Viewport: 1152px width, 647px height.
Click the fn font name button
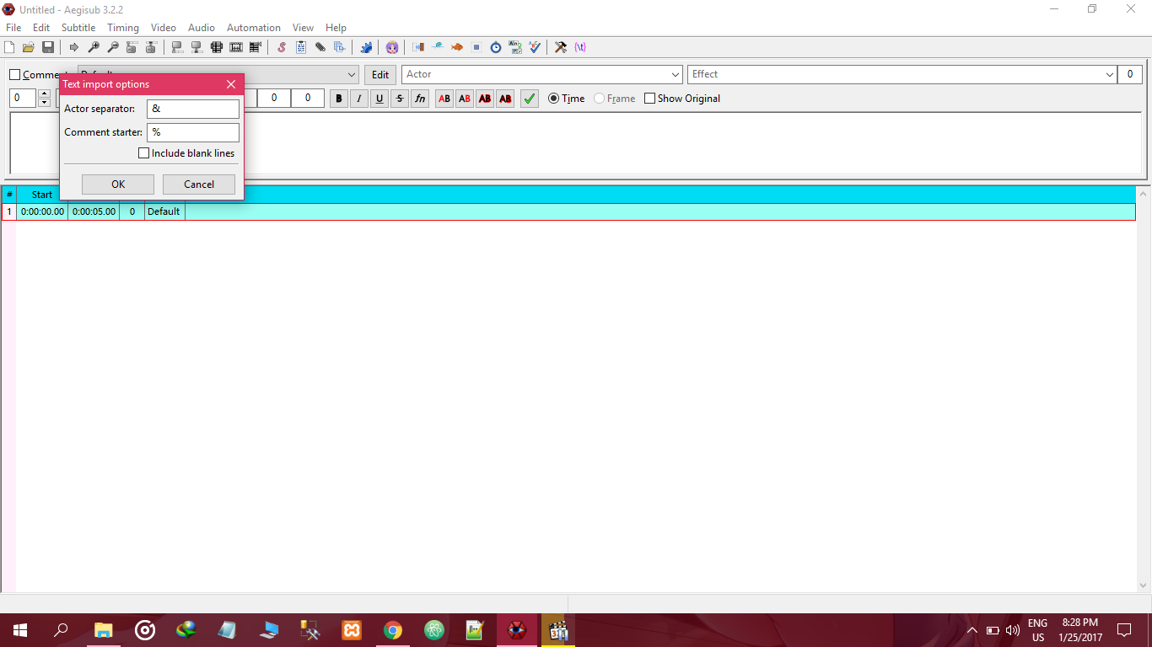[420, 99]
